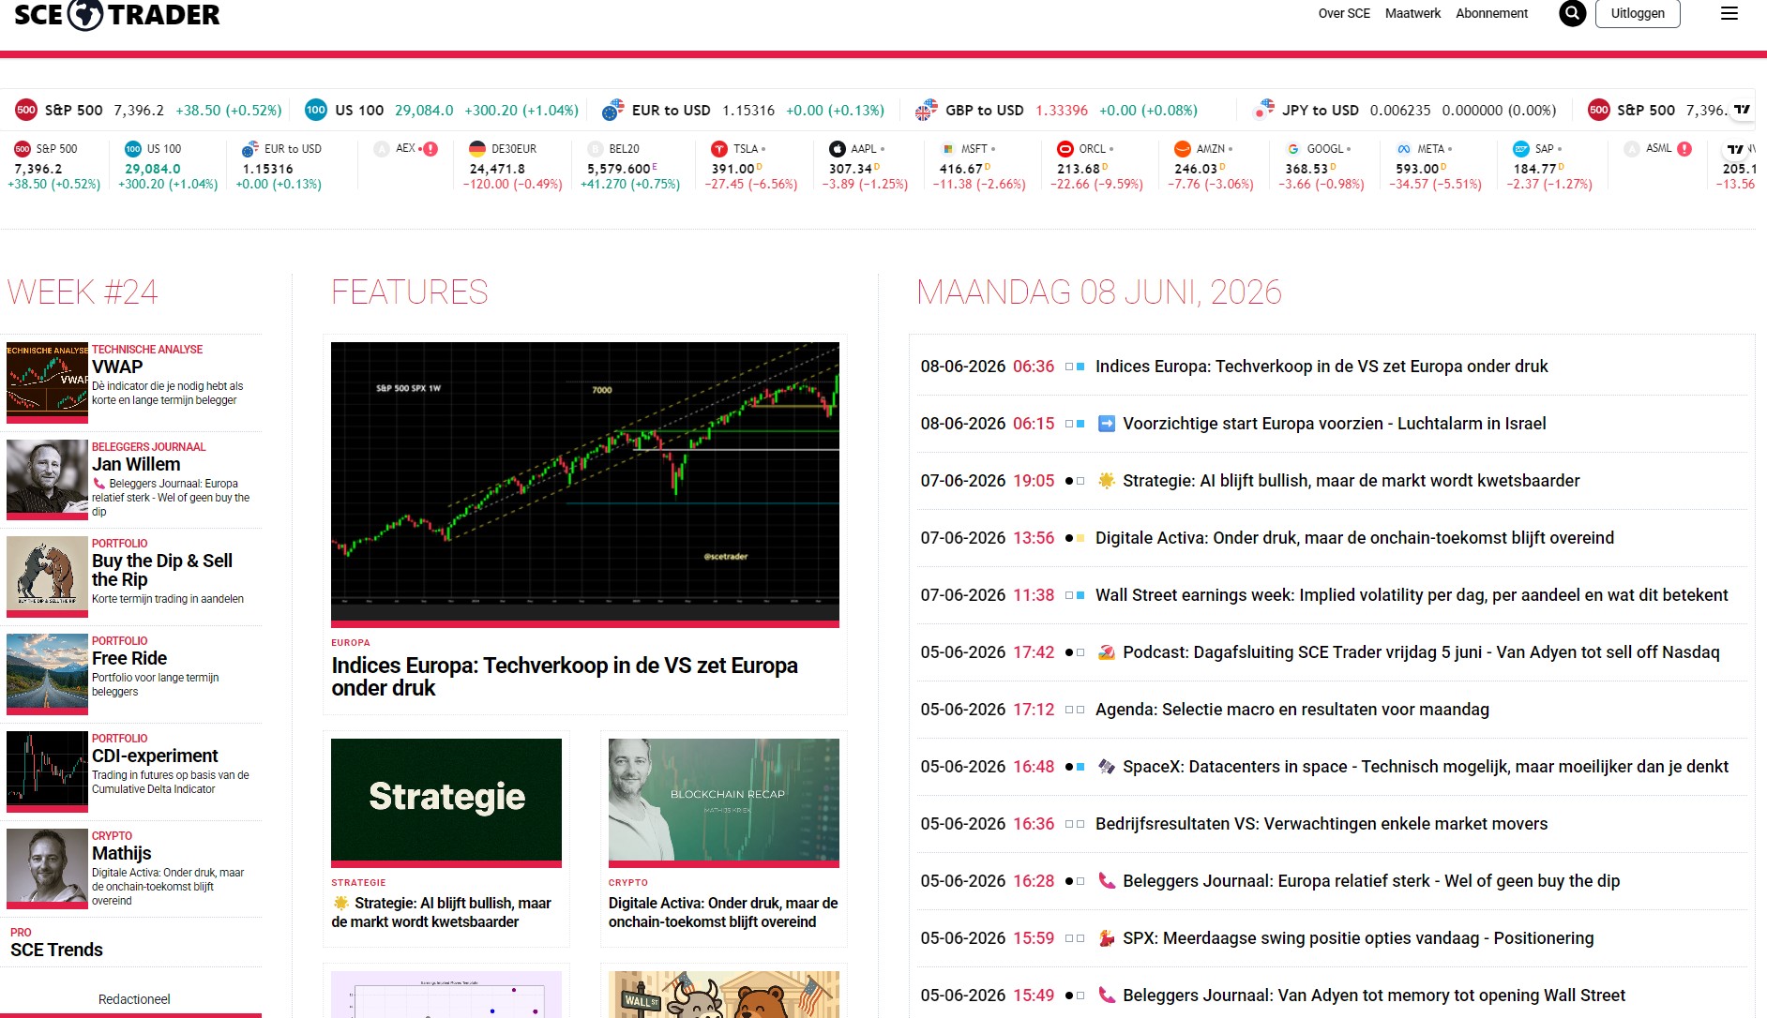
Task: Open SPX Meerdaagse swing positie headline
Action: (x=1358, y=938)
